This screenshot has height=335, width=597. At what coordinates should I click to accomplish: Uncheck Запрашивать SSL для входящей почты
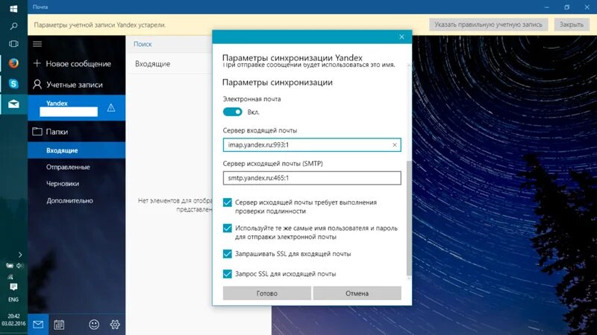coord(228,254)
